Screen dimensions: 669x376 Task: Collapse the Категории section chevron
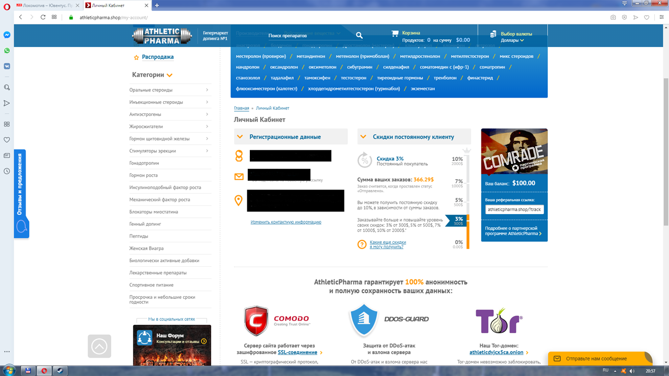click(x=169, y=75)
